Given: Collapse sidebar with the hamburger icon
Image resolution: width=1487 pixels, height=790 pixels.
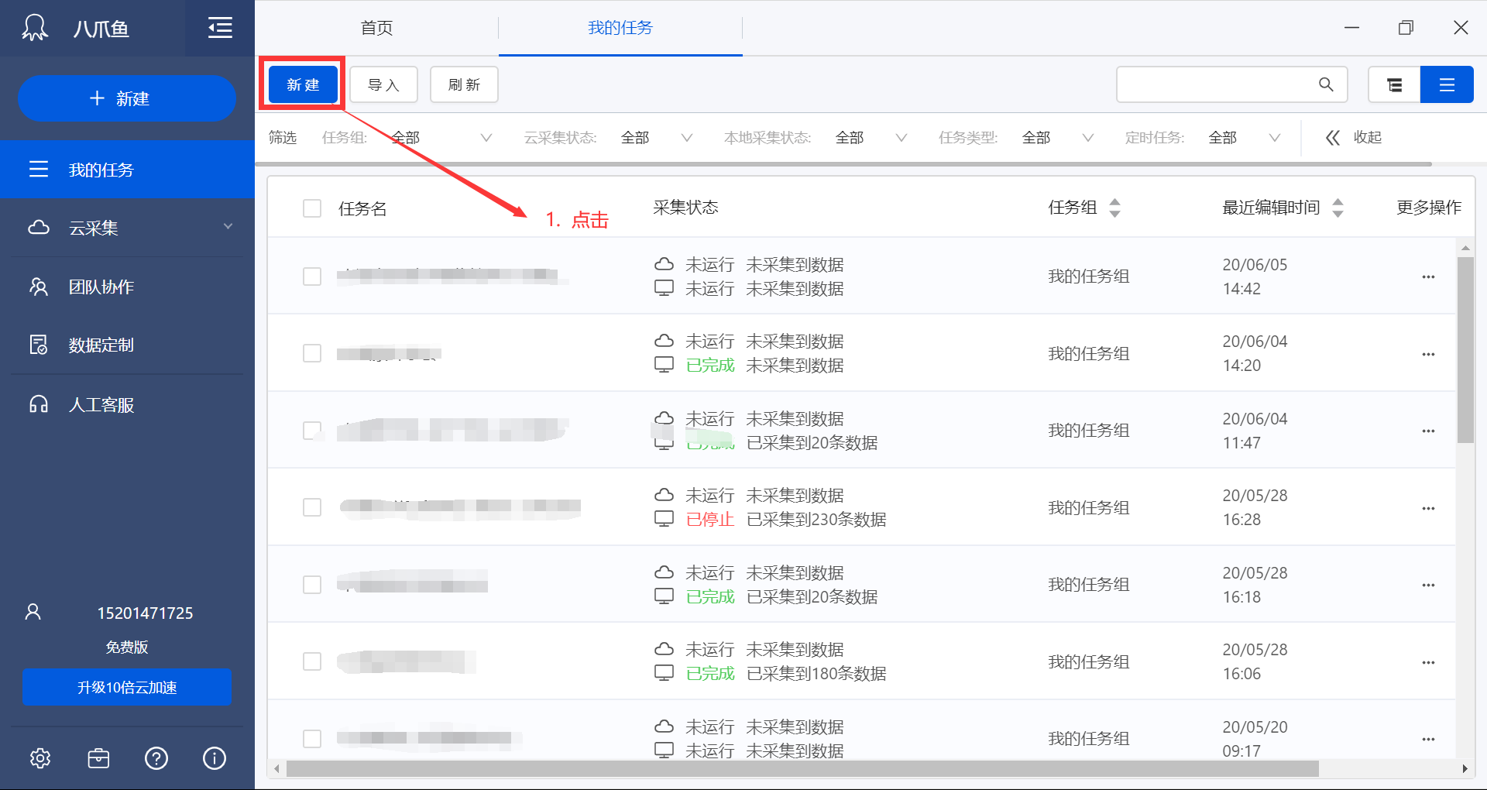Looking at the screenshot, I should pos(219,28).
